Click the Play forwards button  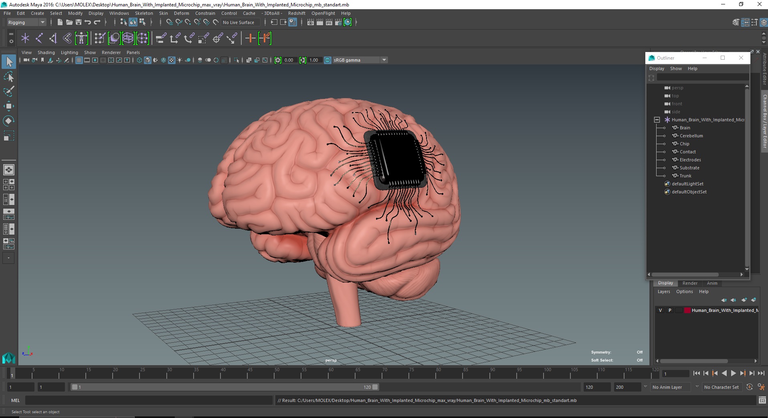(734, 373)
